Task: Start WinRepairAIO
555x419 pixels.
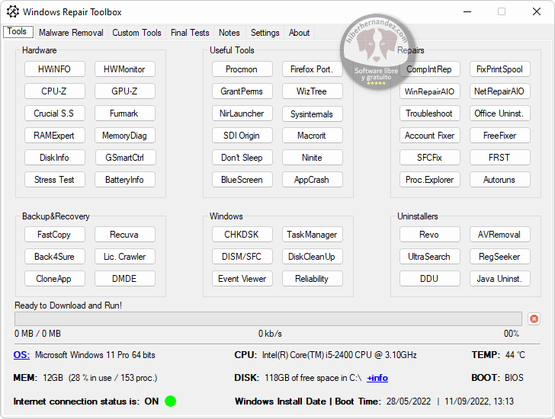Action: 430,91
